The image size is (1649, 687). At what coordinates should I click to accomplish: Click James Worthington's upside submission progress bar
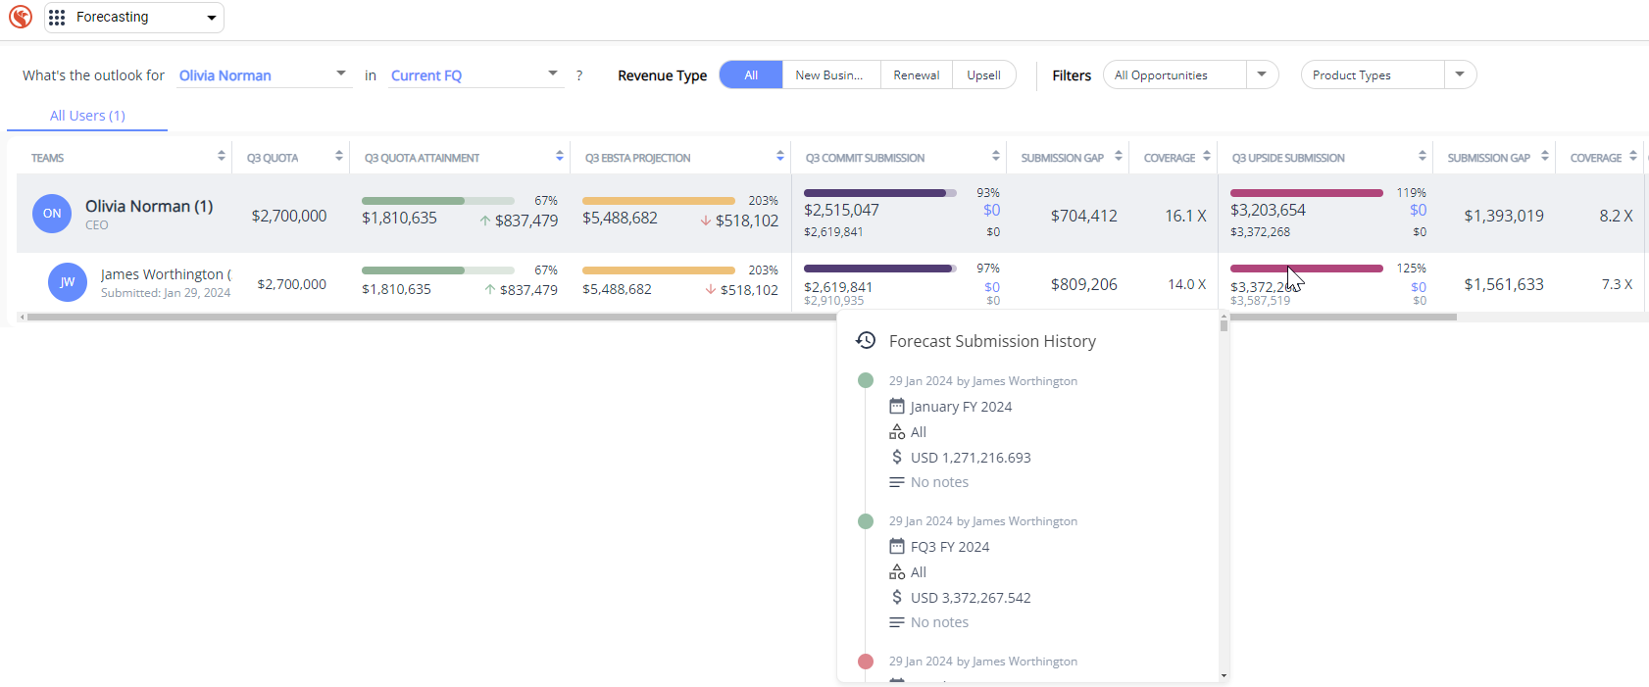click(x=1306, y=269)
